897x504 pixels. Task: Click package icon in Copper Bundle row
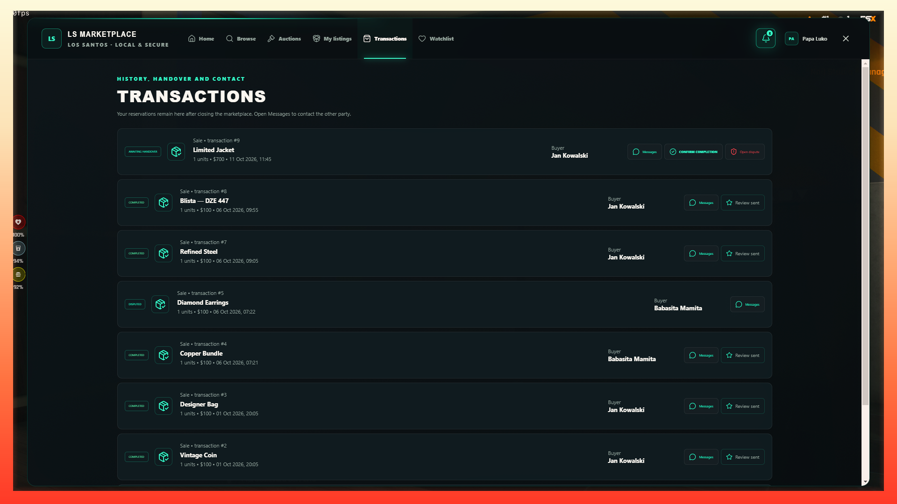click(x=164, y=355)
